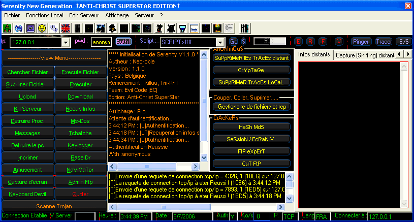Click the blue globe toolbar icon
Viewport: 414px width, 222px height.
(19, 27)
